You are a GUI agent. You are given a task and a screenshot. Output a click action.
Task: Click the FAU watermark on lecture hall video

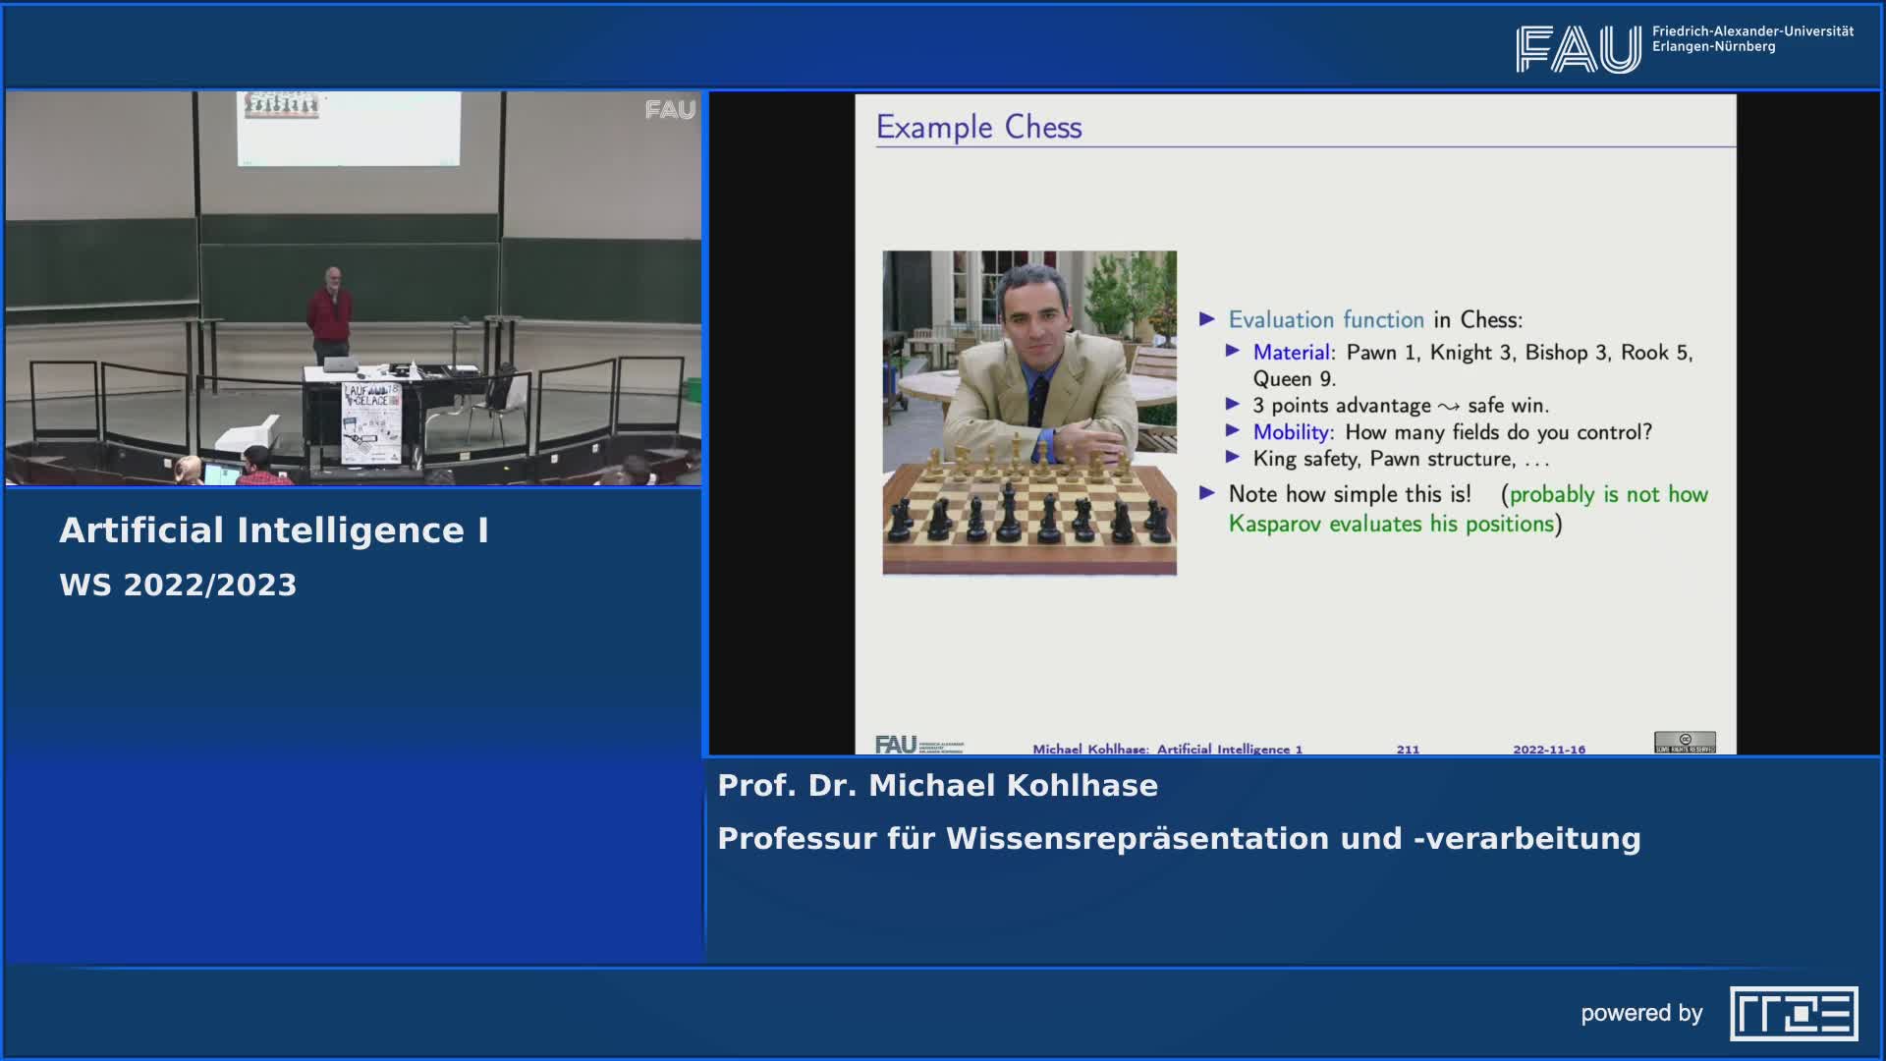[670, 110]
